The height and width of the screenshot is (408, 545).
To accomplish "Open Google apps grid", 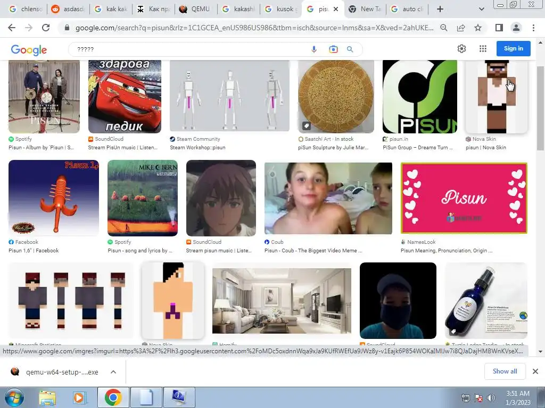I will click(x=483, y=48).
